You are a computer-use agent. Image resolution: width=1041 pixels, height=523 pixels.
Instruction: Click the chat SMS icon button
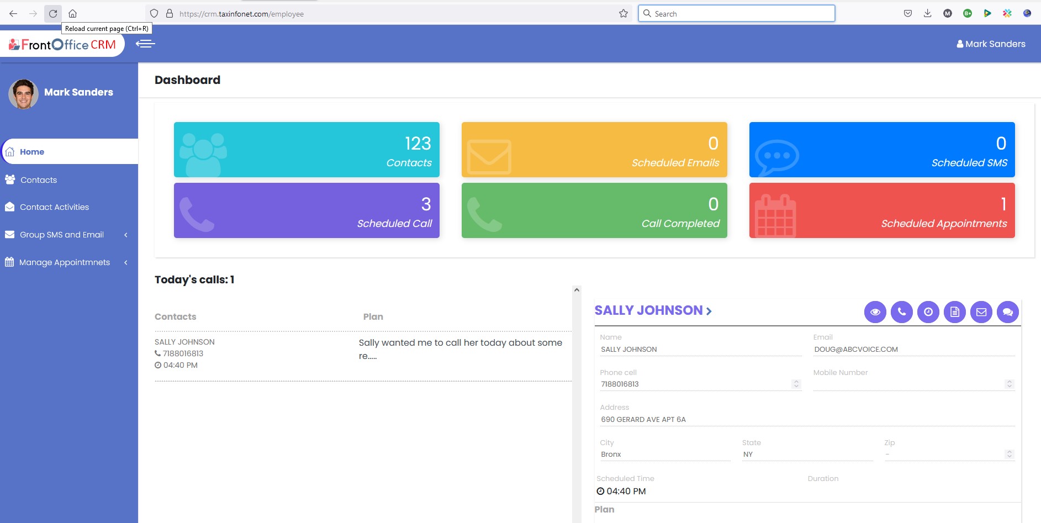pos(1007,312)
